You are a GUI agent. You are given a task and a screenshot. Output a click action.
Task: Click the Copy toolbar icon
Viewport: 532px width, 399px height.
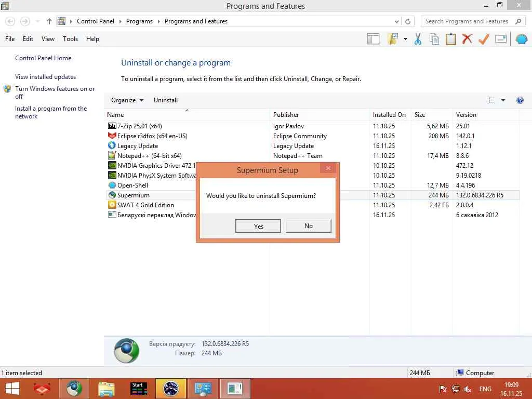click(434, 39)
